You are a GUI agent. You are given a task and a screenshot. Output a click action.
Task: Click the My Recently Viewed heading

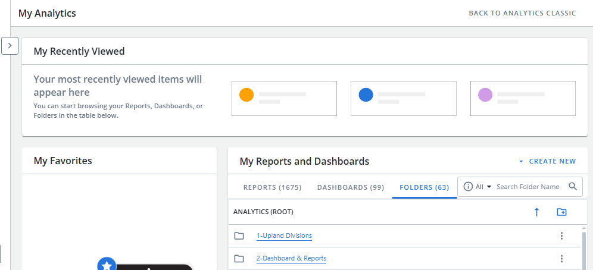point(79,51)
